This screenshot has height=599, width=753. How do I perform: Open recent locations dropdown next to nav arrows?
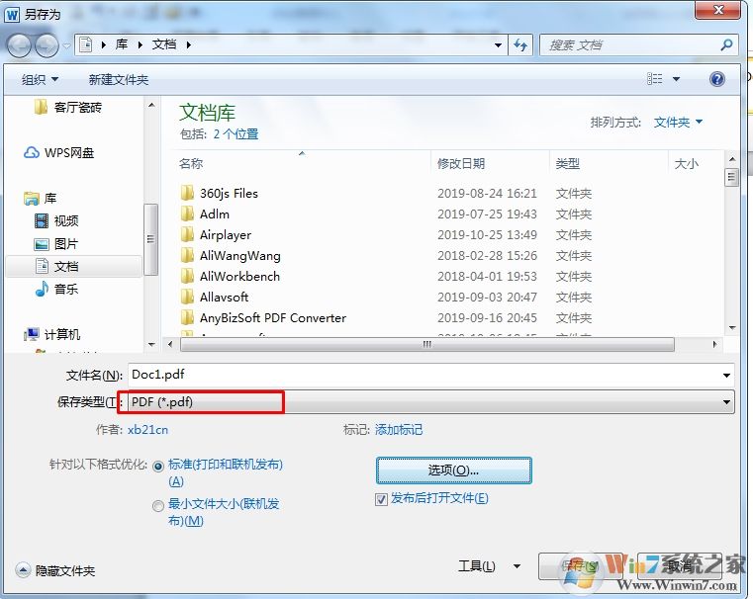66,46
